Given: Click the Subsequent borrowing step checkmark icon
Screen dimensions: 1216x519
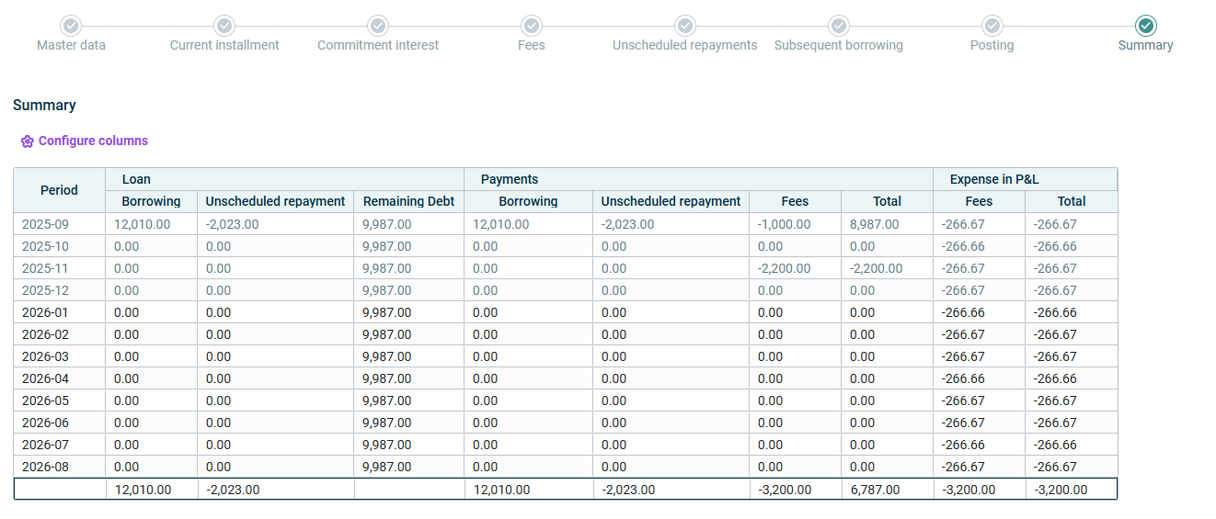Looking at the screenshot, I should click(838, 26).
